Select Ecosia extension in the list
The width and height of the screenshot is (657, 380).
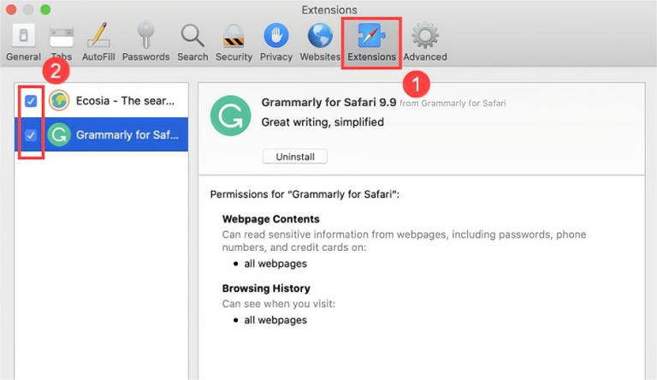(127, 101)
